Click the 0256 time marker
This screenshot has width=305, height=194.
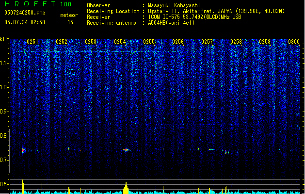click(x=178, y=42)
